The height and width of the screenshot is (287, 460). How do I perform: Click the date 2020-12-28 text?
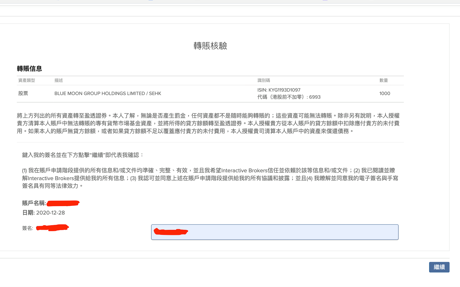click(x=51, y=213)
